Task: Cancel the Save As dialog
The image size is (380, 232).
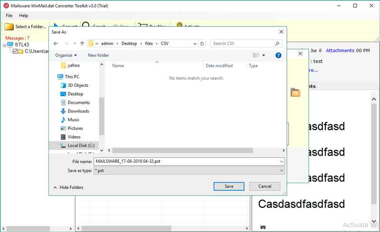Action: (265, 186)
